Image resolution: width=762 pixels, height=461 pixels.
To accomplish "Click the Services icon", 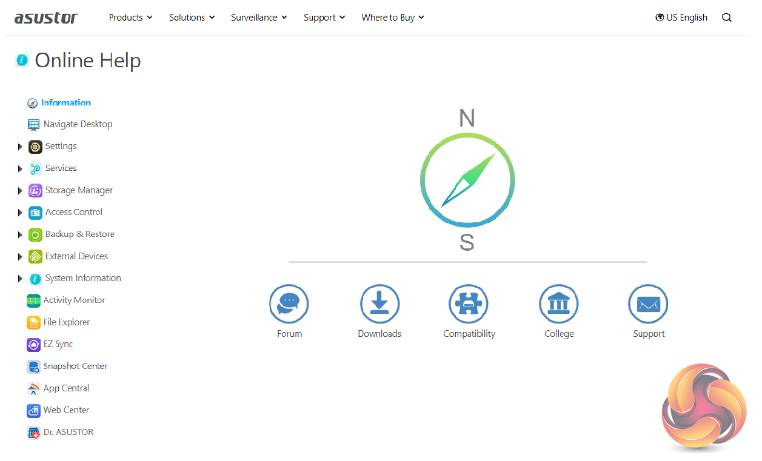I will pyautogui.click(x=35, y=168).
